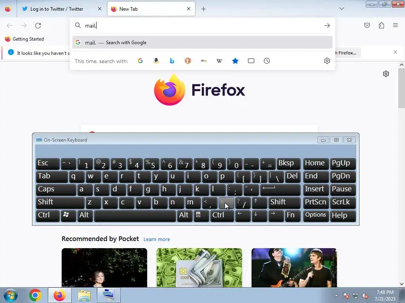Open Windows Explorer from the taskbar

[x=84, y=295]
